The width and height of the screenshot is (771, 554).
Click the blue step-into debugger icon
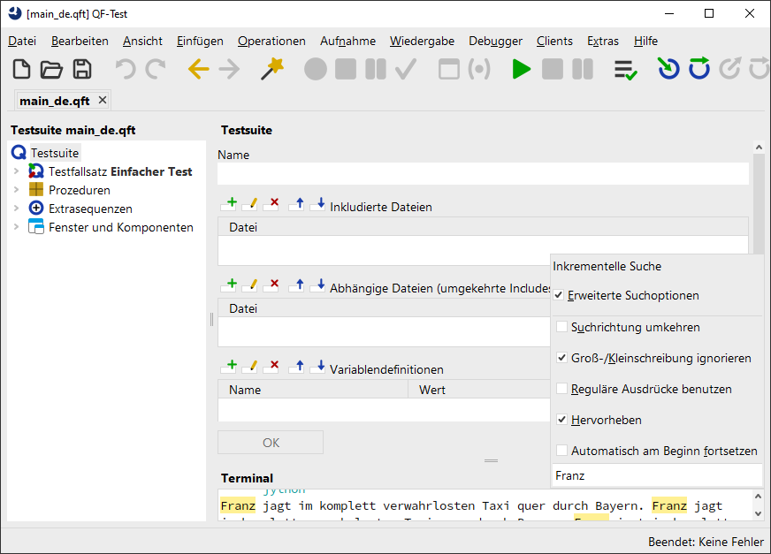click(x=668, y=68)
